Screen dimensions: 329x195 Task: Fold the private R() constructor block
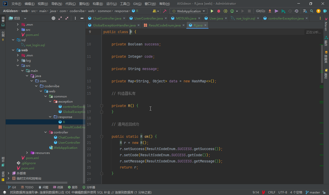click(102, 106)
